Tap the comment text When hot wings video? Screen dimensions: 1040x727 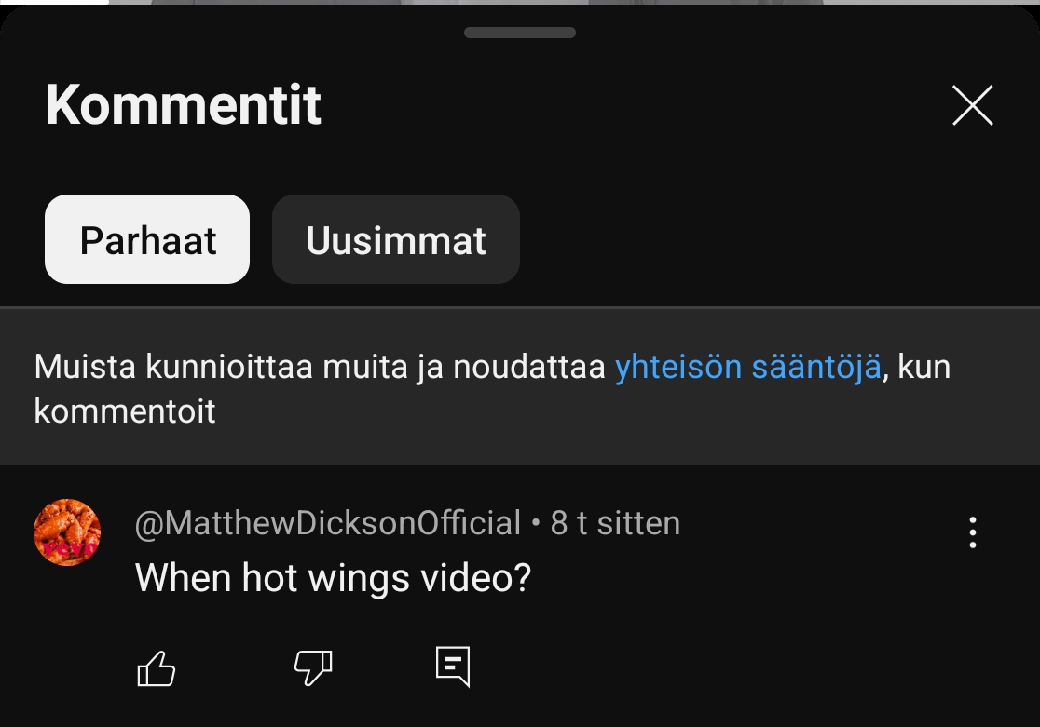(333, 578)
